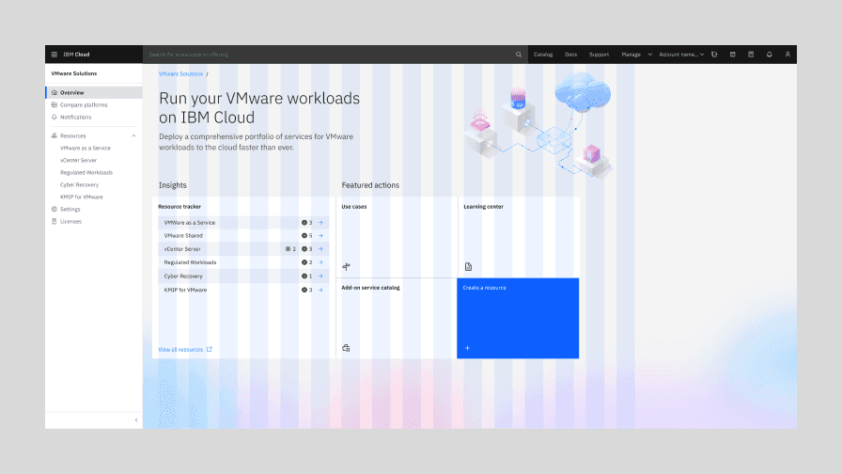Click the arrow next to Cyber Recovery row
Screen dimensions: 842x474
click(320, 276)
